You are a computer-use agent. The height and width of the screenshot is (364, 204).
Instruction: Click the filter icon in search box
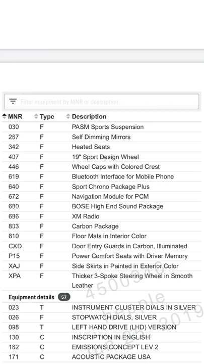click(x=13, y=102)
